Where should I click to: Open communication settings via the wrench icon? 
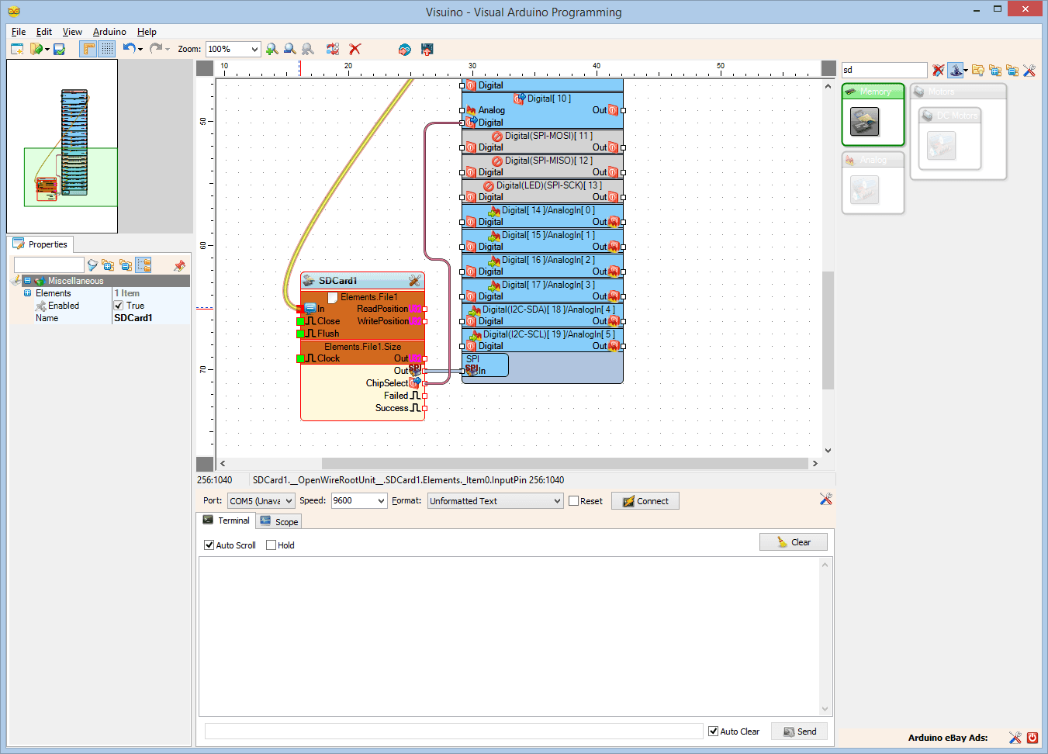coord(825,500)
